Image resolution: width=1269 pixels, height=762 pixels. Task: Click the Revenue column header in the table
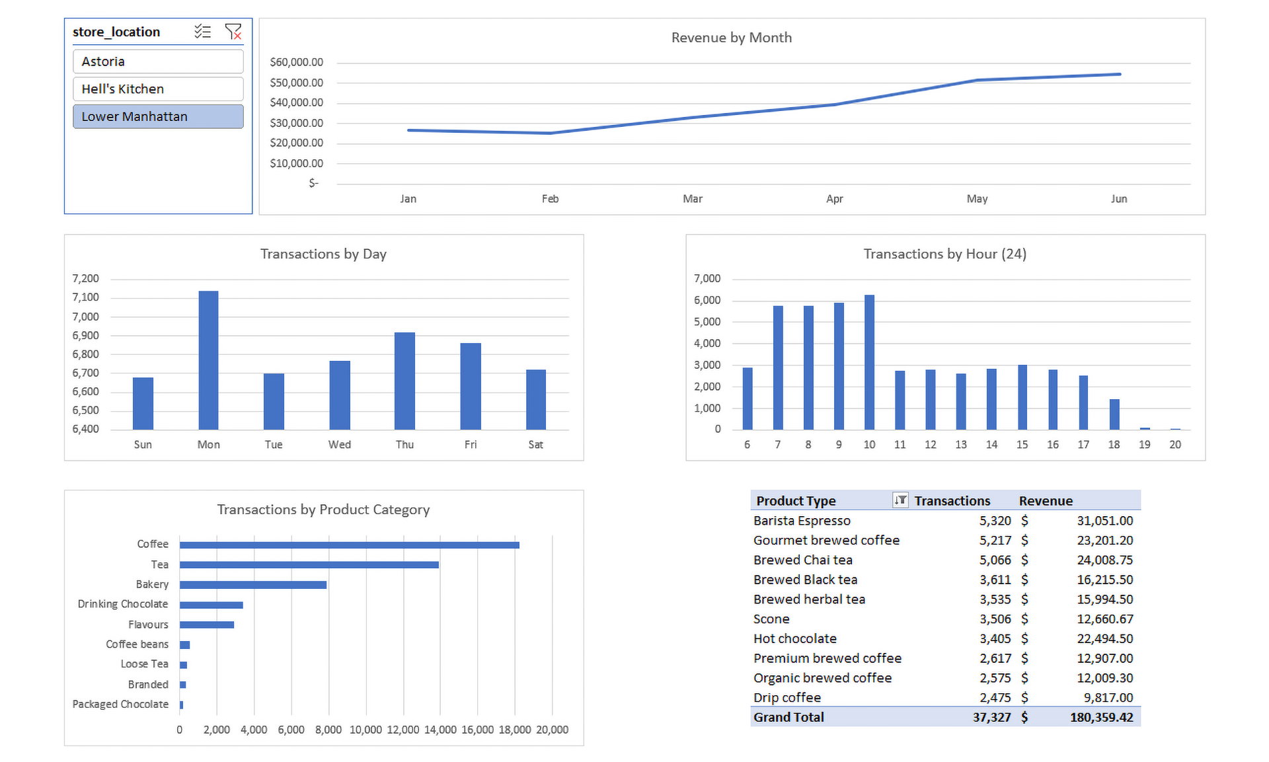pyautogui.click(x=1046, y=501)
